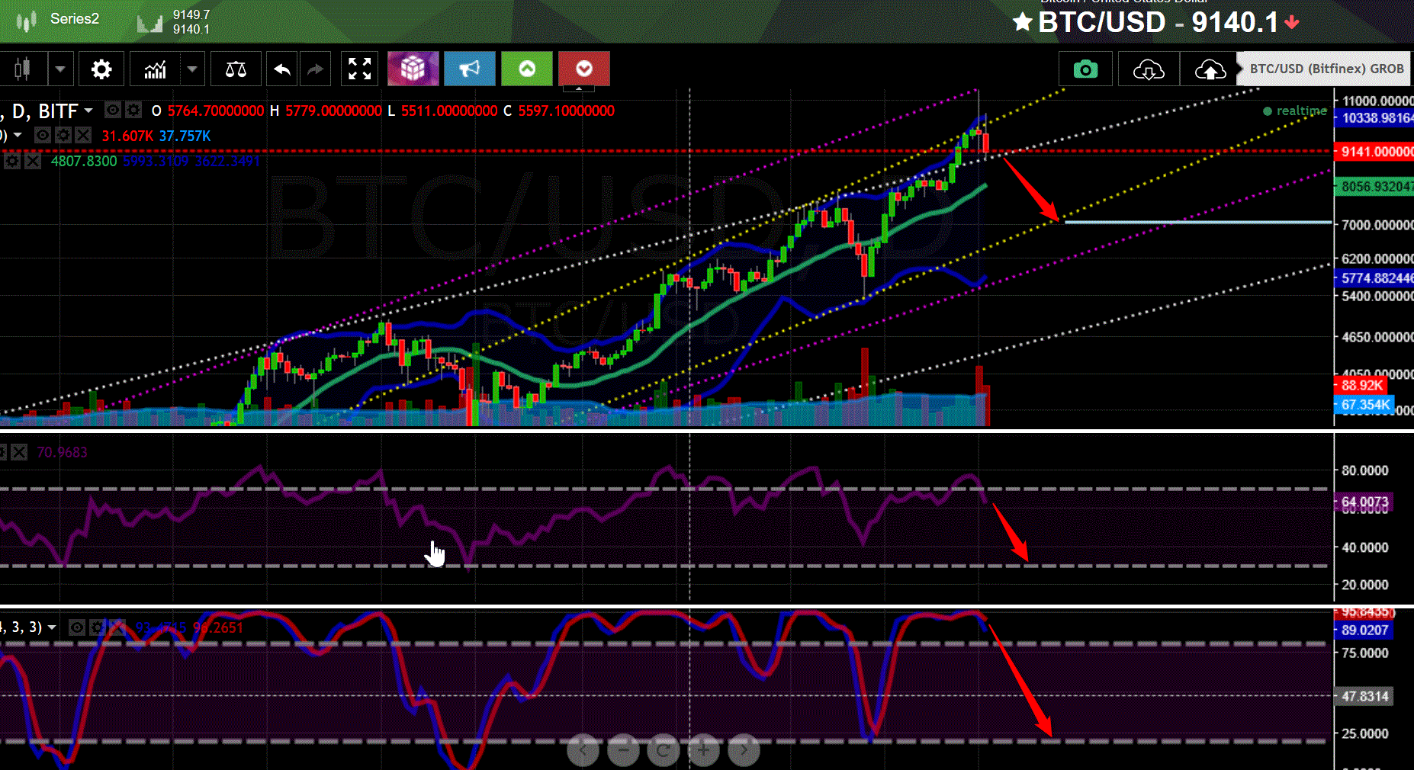Click the compare scales icon
Image resolution: width=1414 pixels, height=770 pixels.
(x=236, y=69)
